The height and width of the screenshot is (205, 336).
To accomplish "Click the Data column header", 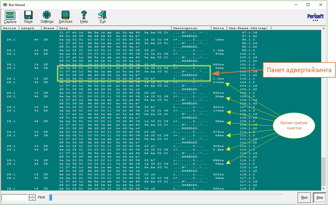I will click(115, 28).
